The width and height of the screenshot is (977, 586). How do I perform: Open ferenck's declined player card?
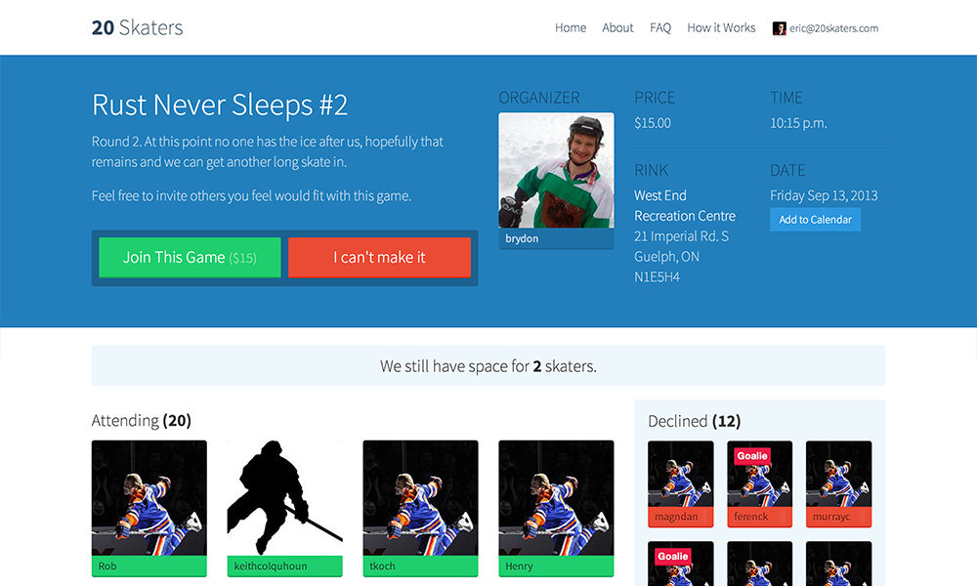(759, 483)
